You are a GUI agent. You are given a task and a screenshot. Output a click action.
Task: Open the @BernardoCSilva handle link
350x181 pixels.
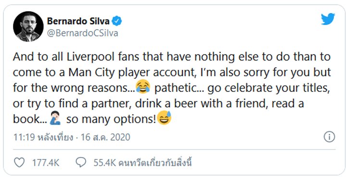[x=82, y=33]
